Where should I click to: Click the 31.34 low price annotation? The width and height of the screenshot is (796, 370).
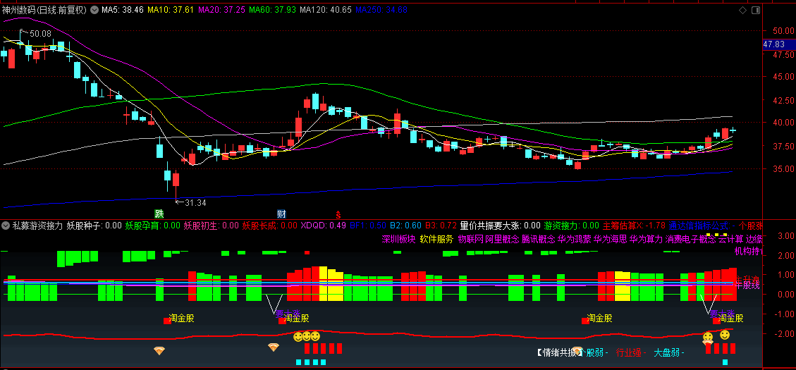195,203
